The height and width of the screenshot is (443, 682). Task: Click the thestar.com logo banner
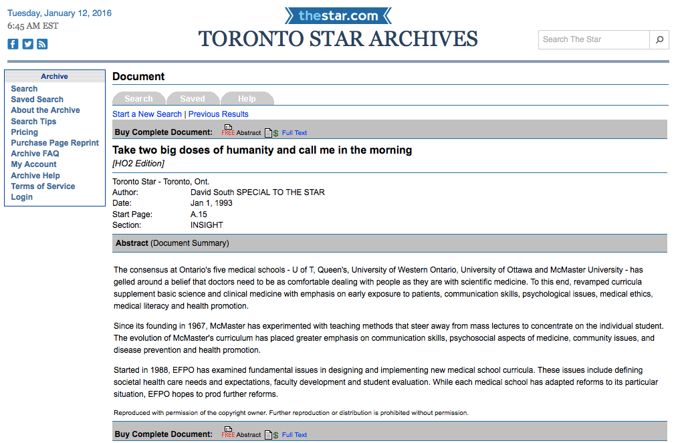click(x=338, y=15)
